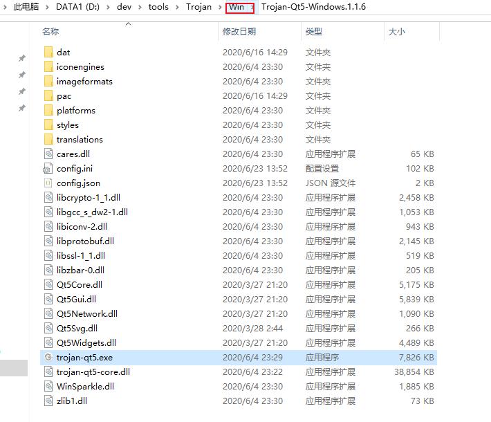Select the pac folder icon
The width and height of the screenshot is (491, 422).
click(48, 96)
